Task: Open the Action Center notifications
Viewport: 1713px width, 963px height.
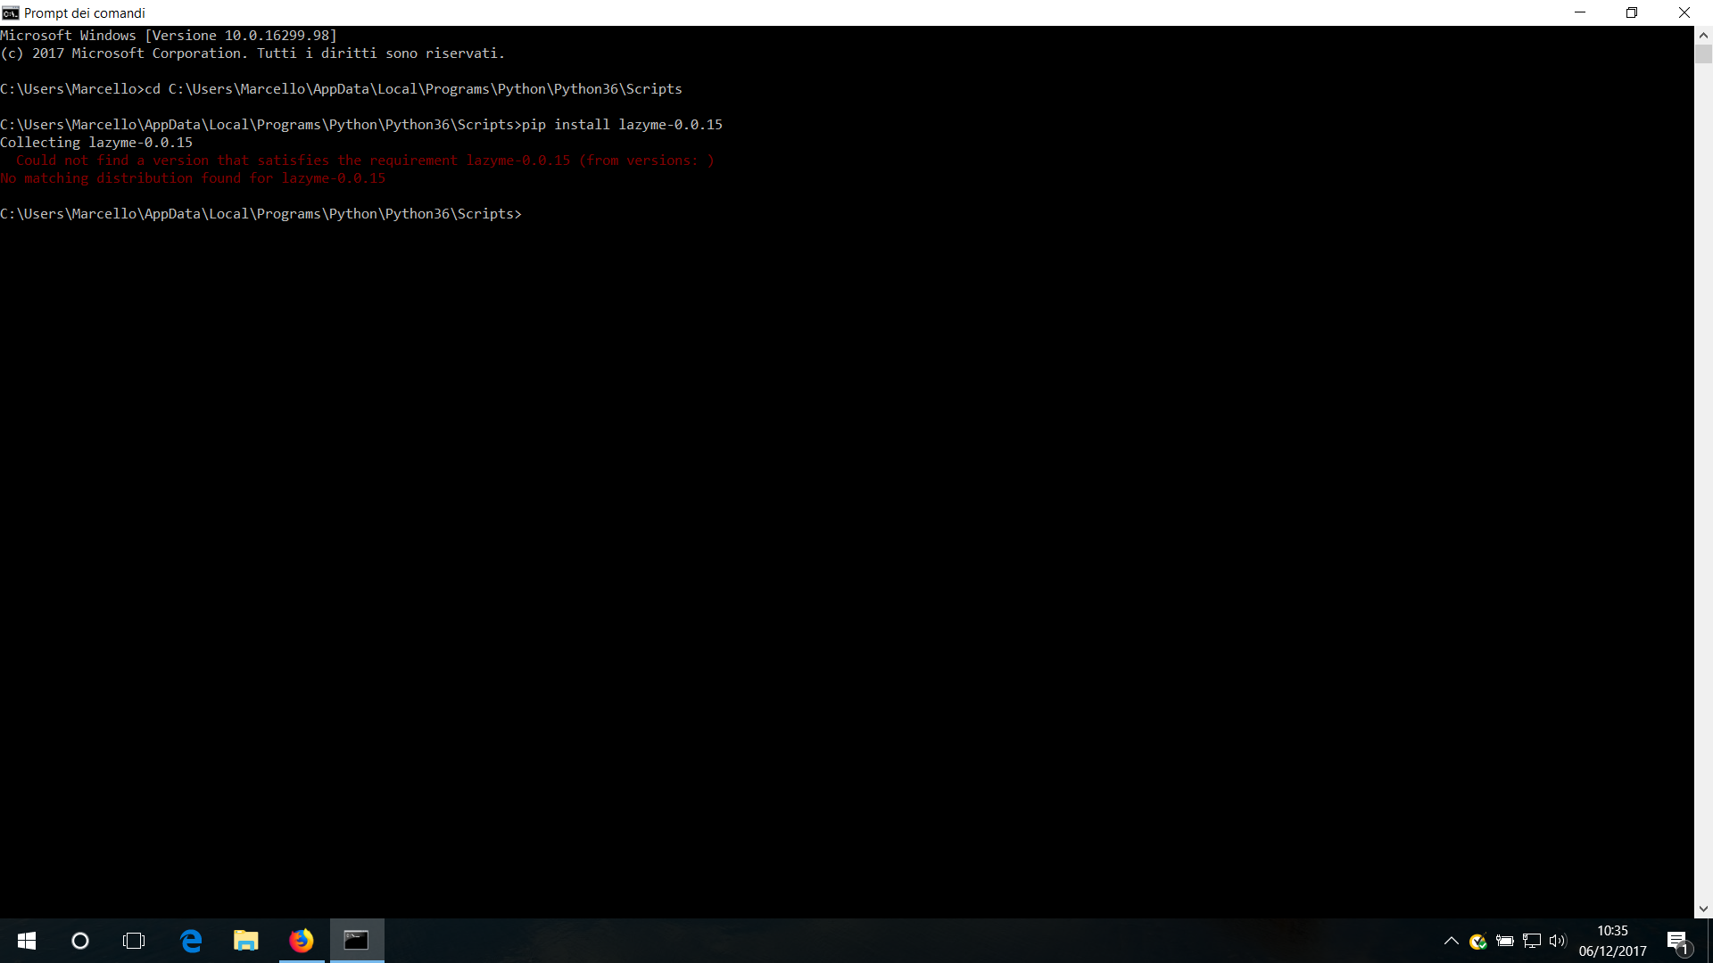Action: point(1677,941)
